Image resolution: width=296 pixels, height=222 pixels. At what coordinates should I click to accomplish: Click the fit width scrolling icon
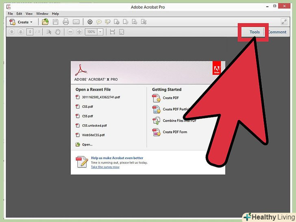112,32
